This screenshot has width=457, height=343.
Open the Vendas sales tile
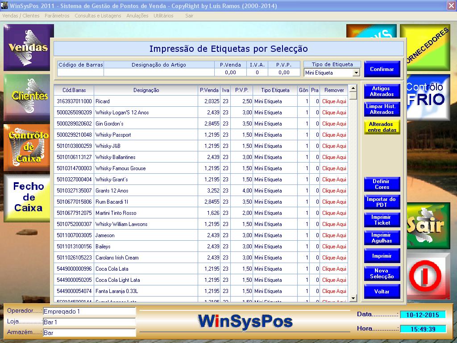[28, 47]
